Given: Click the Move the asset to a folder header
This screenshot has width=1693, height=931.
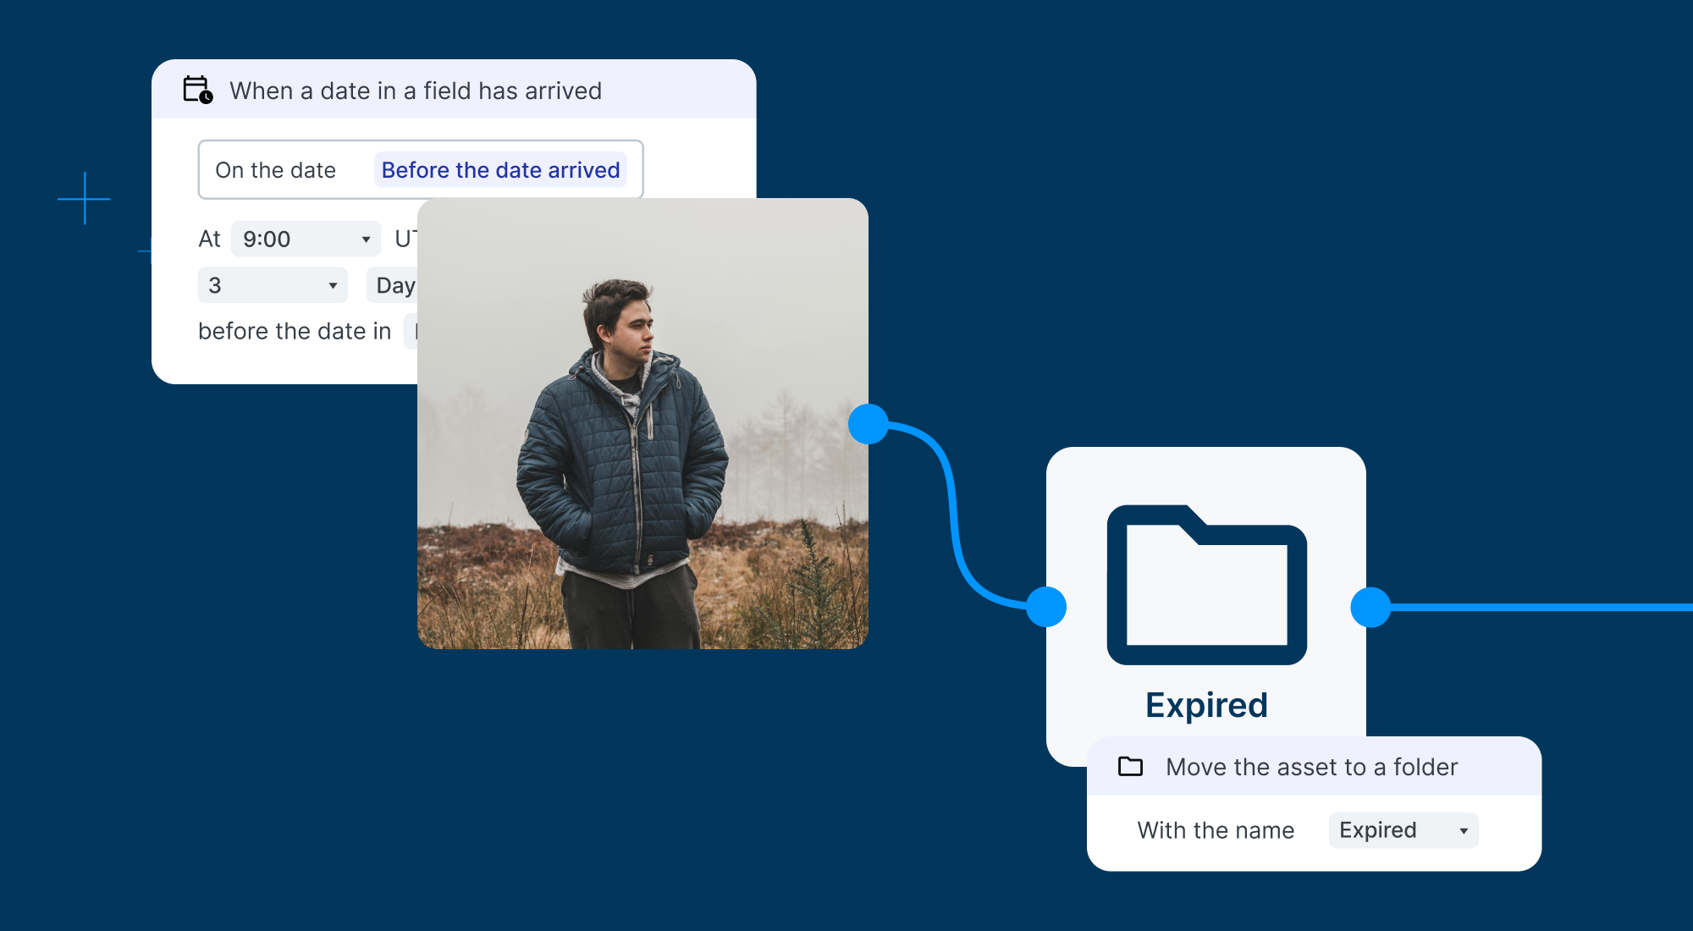Looking at the screenshot, I should click(x=1310, y=767).
